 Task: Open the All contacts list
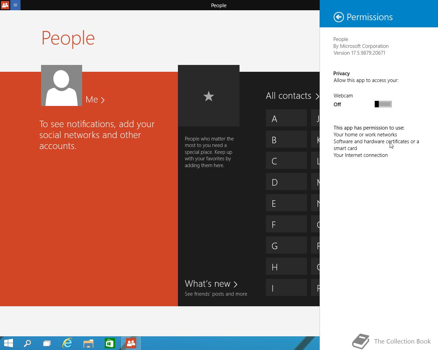(293, 96)
